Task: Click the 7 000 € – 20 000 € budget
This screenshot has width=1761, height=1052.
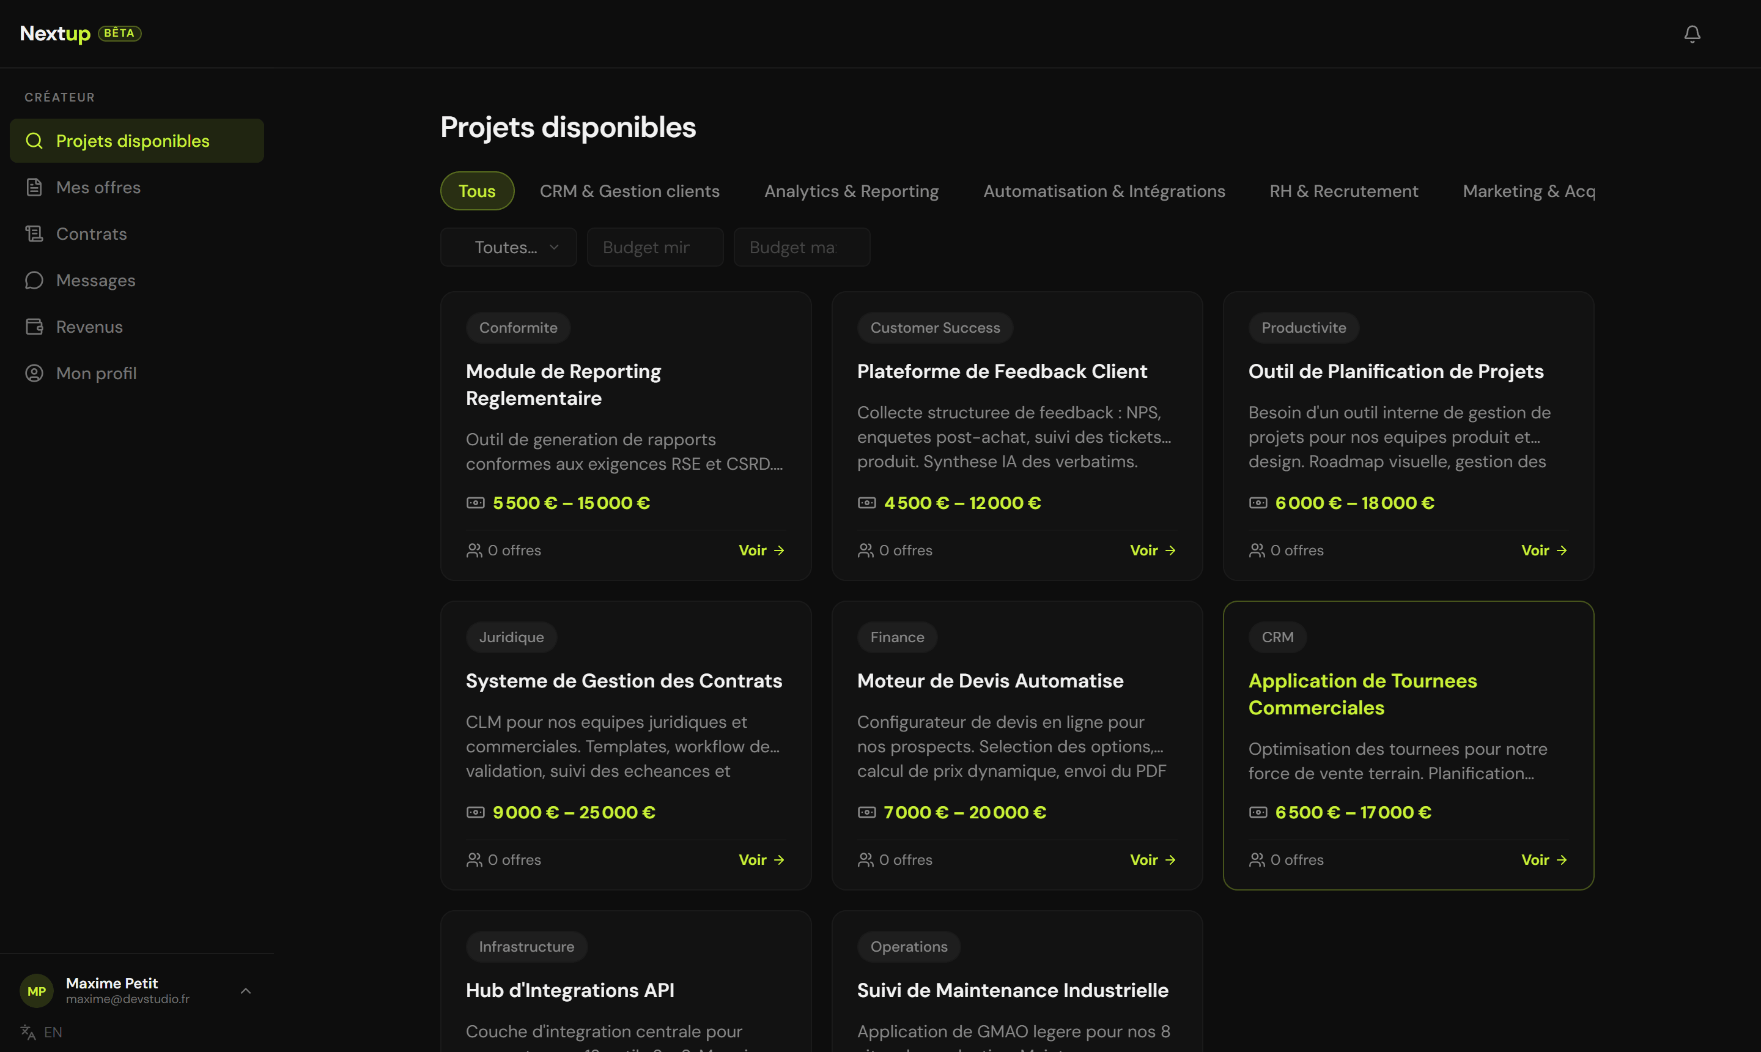Action: 964,812
